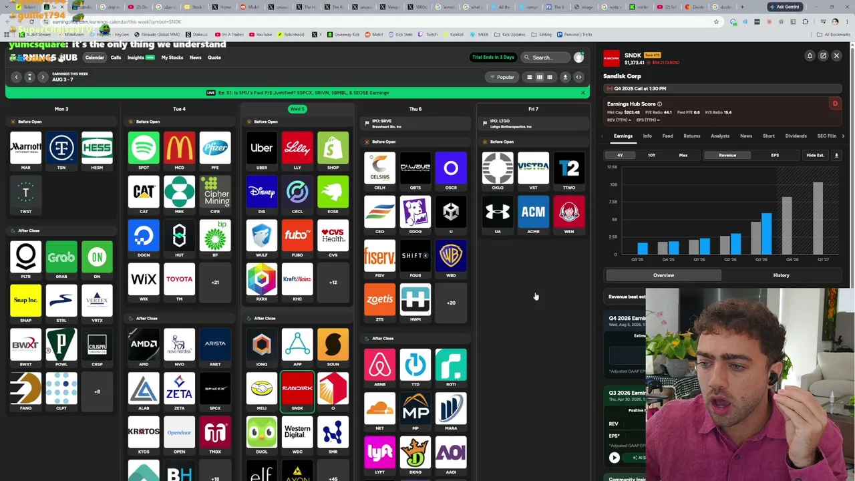855x481 pixels.
Task: Click the Trial Ends in 3 Days button
Action: point(493,57)
